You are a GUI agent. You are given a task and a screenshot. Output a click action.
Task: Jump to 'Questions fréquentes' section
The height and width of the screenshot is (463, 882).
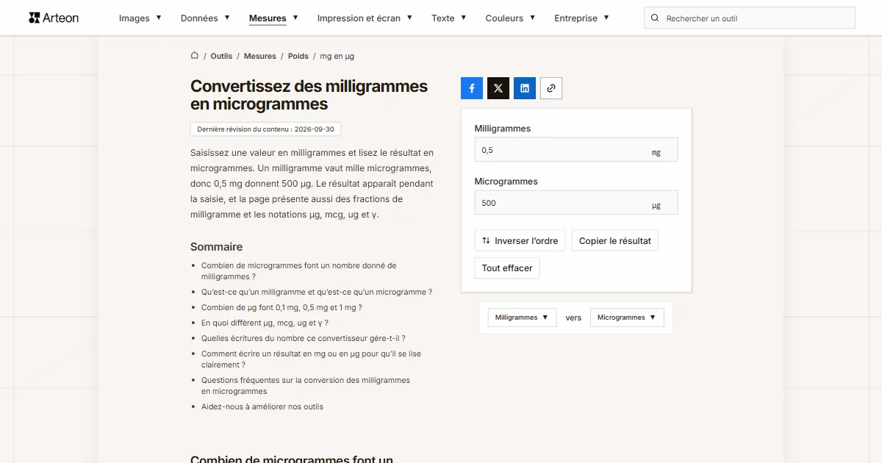[306, 386]
